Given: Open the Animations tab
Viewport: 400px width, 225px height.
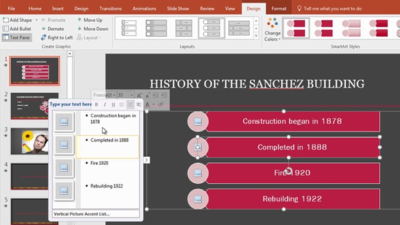Looking at the screenshot, I should pos(144,9).
